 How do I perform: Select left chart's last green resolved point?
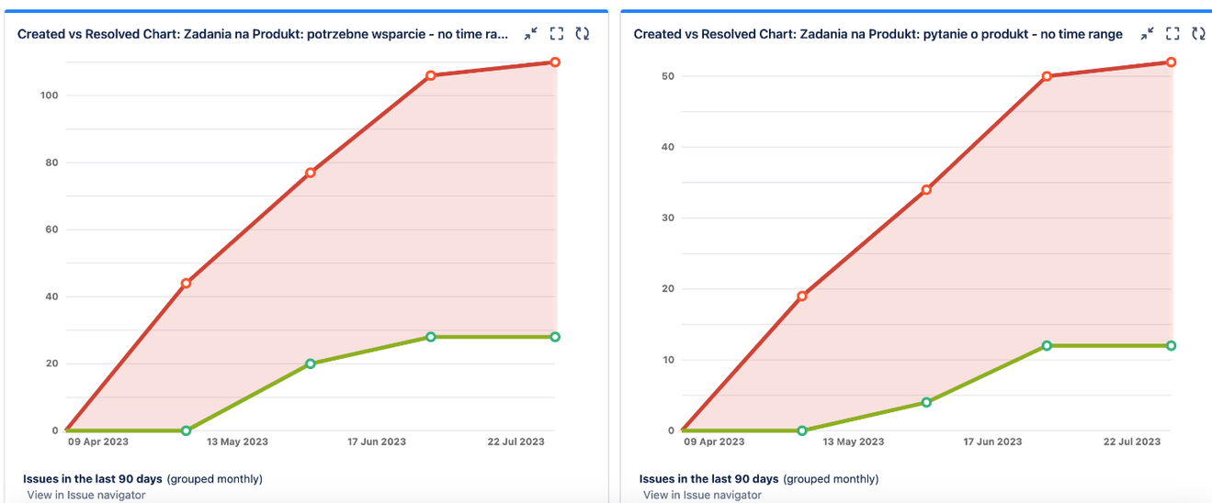pos(555,337)
